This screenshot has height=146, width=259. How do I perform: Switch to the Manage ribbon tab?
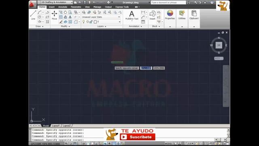pyautogui.click(x=97, y=7)
